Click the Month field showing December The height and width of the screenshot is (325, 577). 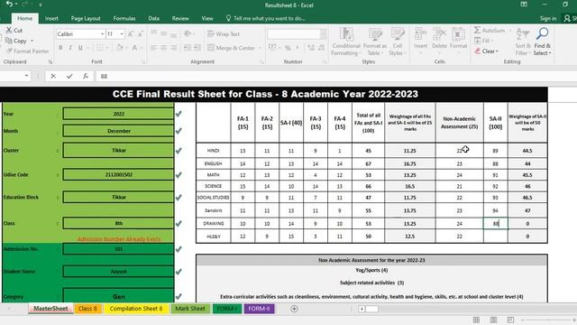tap(118, 131)
